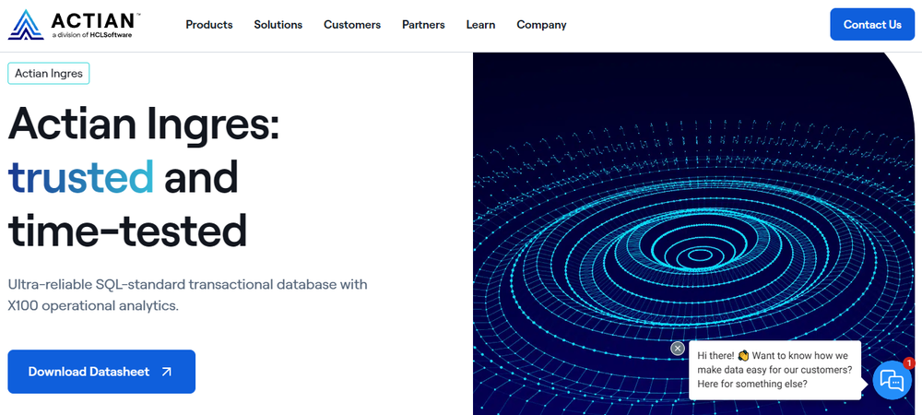Click the 'a division of HCLSoftware' tagline
922x415 pixels.
pos(91,35)
